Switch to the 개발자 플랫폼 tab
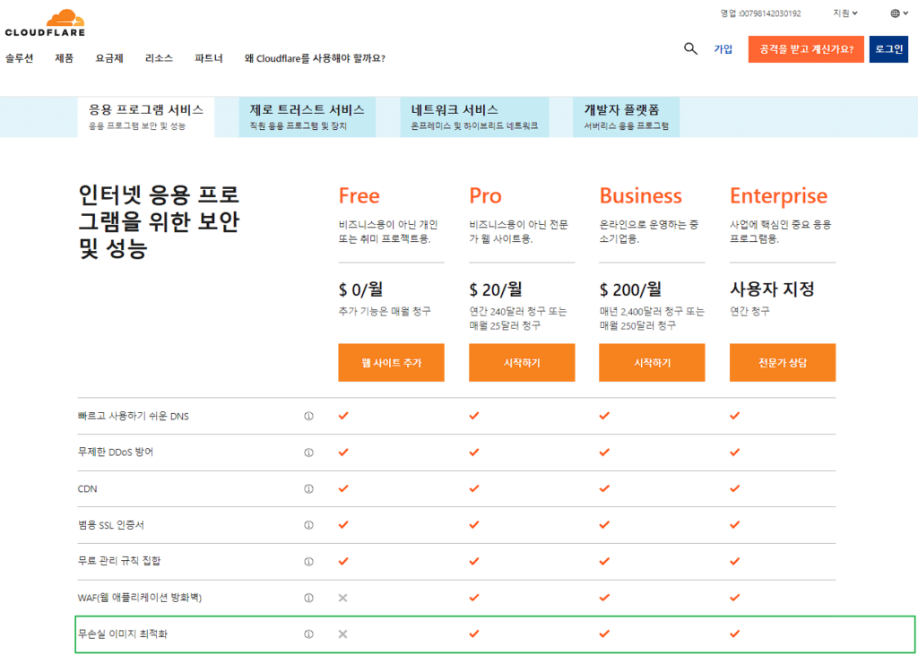Screen dimensions: 918x655 coord(626,117)
